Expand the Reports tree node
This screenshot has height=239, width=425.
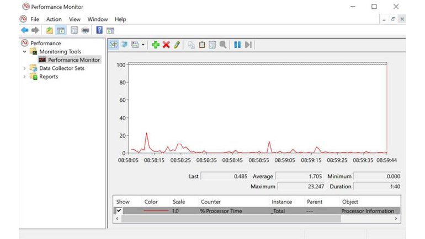(x=24, y=77)
